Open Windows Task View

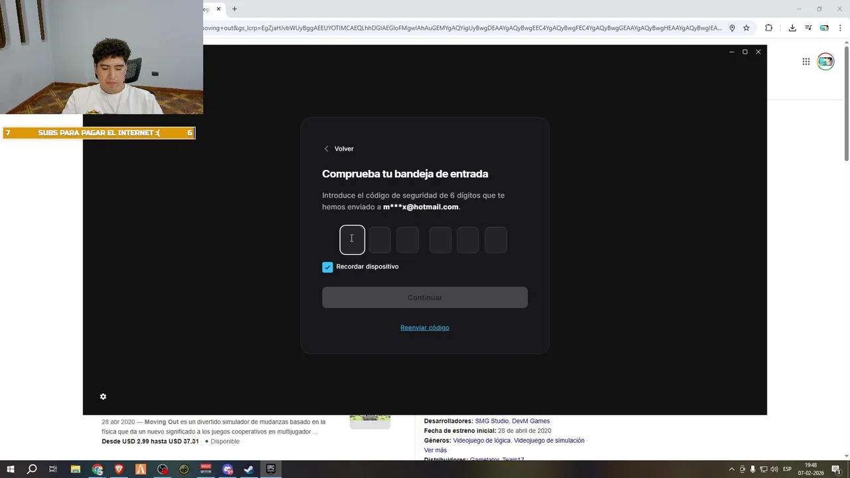53,469
